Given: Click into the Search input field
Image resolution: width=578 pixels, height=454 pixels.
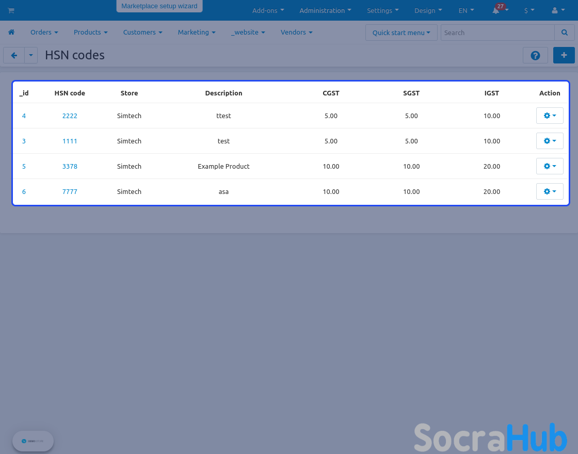Looking at the screenshot, I should pos(497,33).
